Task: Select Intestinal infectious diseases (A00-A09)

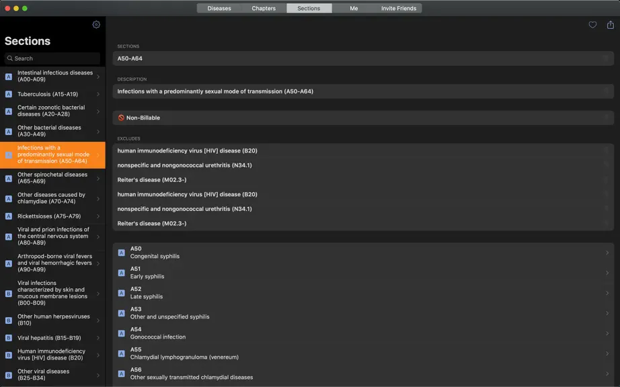Action: [52, 76]
